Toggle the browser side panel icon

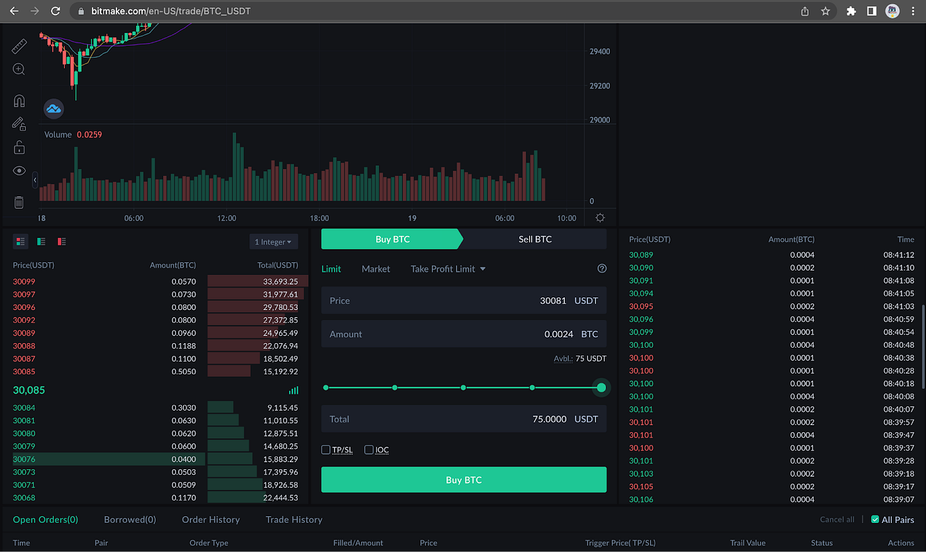click(x=872, y=11)
